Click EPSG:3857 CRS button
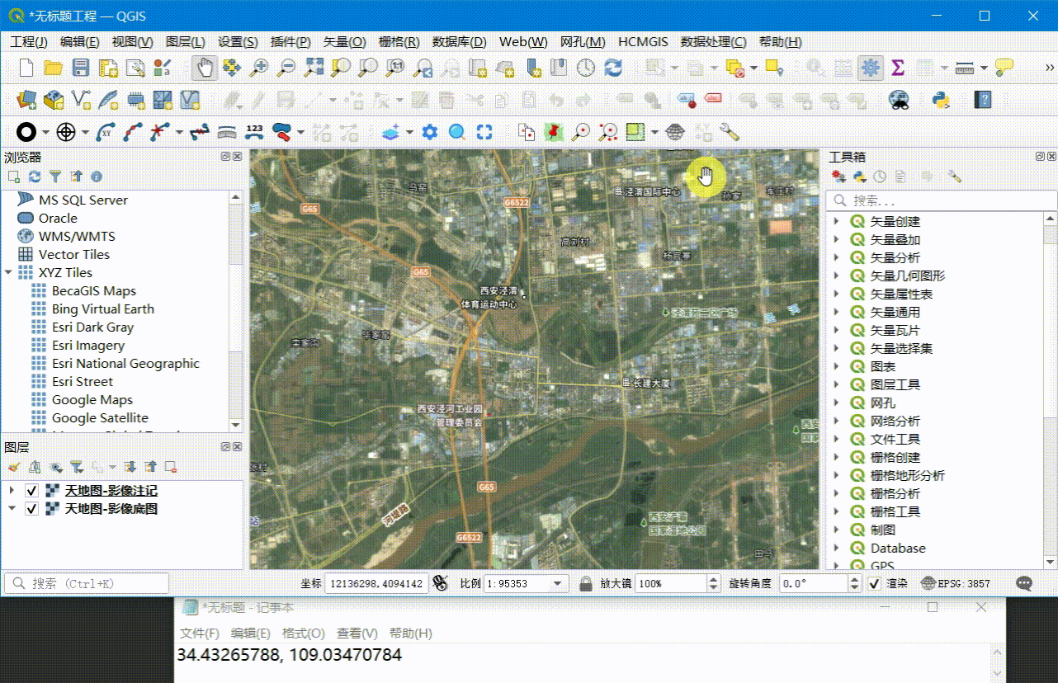This screenshot has height=683, width=1058. [x=955, y=583]
